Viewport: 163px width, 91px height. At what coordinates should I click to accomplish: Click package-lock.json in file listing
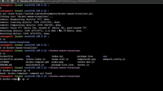click(63, 65)
